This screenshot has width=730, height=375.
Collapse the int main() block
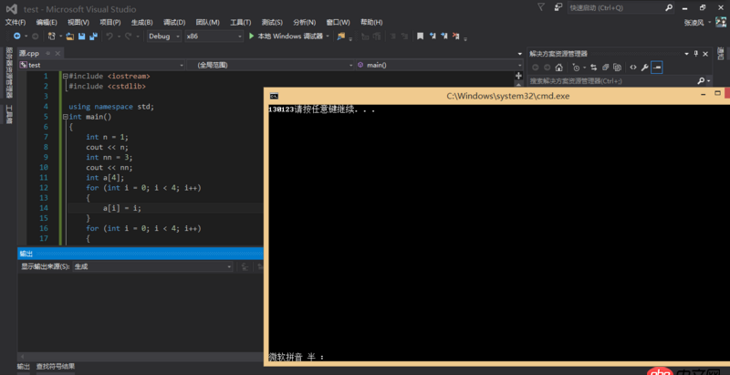pos(65,117)
